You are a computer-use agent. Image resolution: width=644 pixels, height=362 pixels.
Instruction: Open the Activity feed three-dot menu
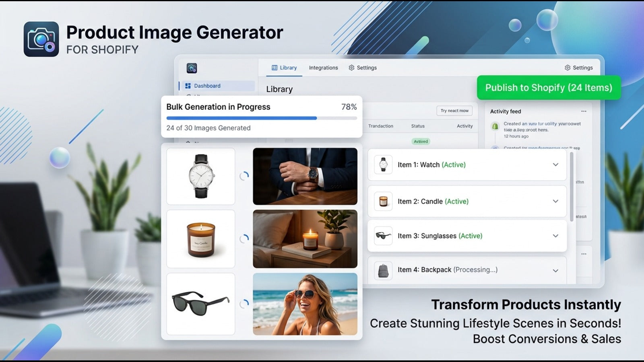pyautogui.click(x=584, y=111)
